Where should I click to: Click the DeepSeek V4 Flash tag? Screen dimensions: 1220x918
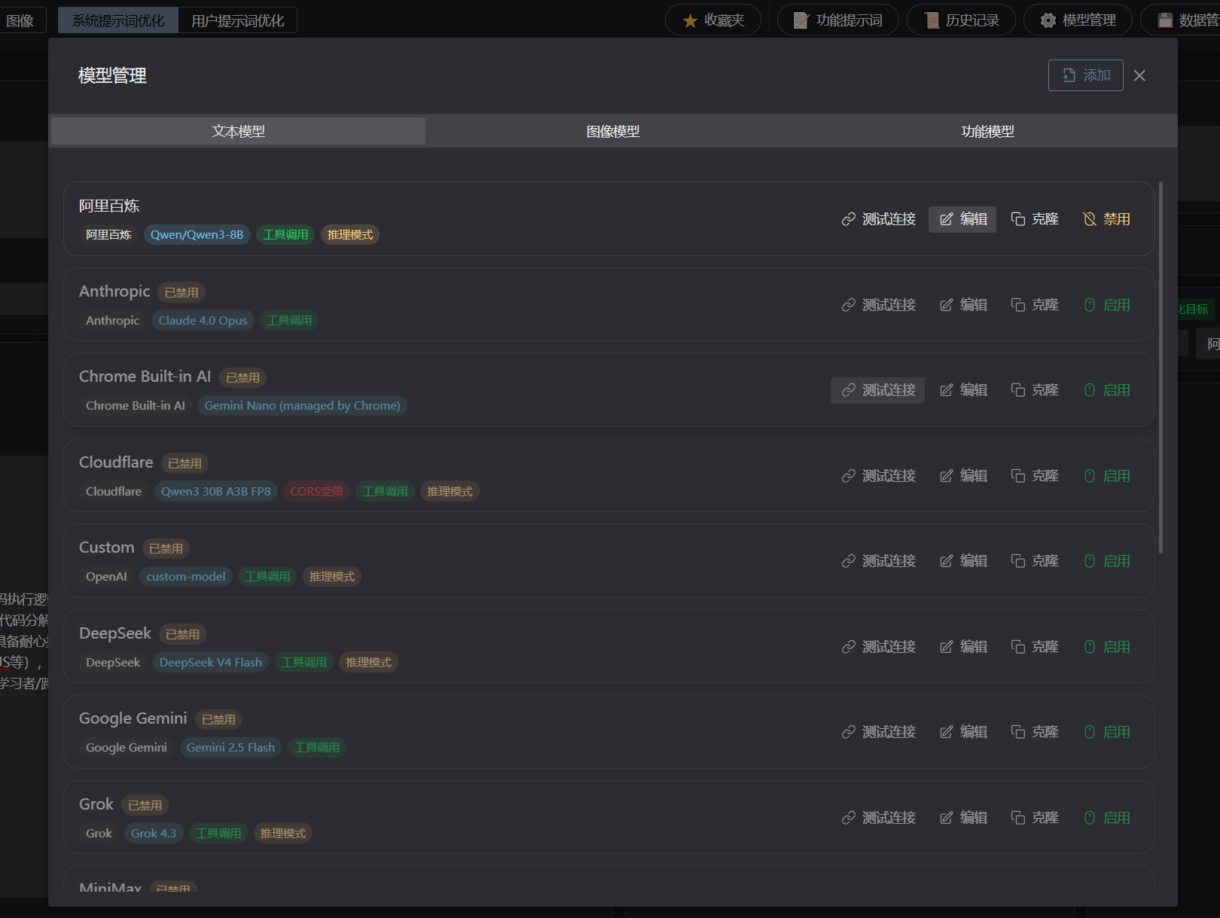click(211, 663)
